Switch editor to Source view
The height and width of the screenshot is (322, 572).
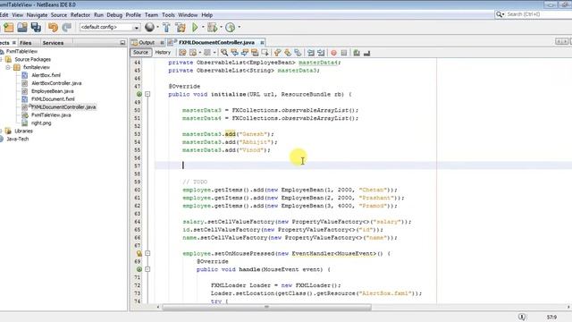pos(140,53)
